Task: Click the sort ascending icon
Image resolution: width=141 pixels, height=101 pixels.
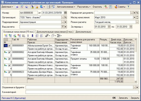Action: [x=37, y=36]
